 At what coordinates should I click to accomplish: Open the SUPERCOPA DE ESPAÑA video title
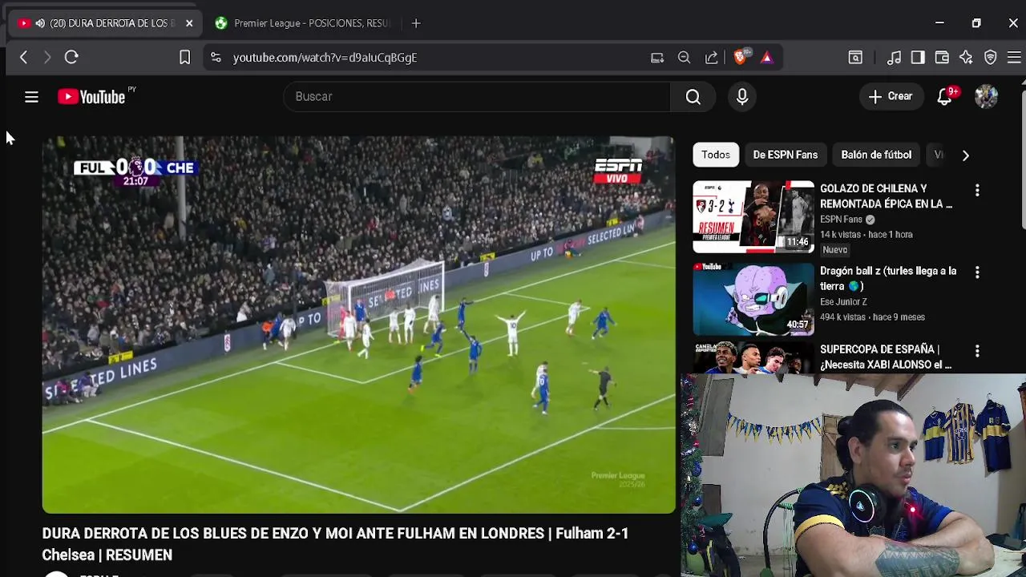coord(886,357)
